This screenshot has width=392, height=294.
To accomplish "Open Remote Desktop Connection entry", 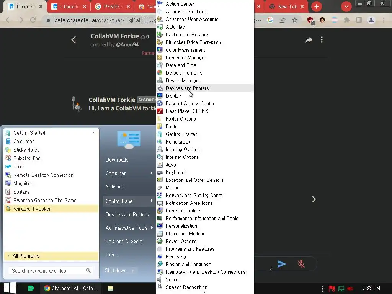I will click(51, 175).
